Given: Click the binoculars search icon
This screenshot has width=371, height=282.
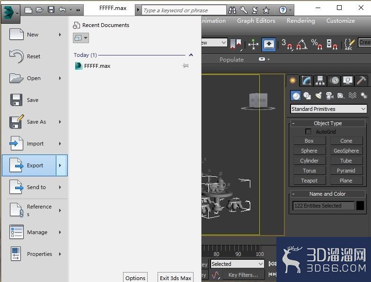Looking at the screenshot, I should click(x=232, y=10).
